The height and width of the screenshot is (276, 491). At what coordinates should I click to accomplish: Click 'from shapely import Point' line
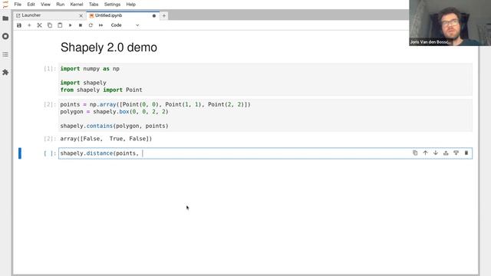click(x=101, y=90)
